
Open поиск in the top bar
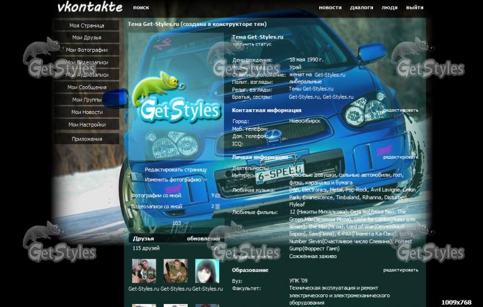141,7
